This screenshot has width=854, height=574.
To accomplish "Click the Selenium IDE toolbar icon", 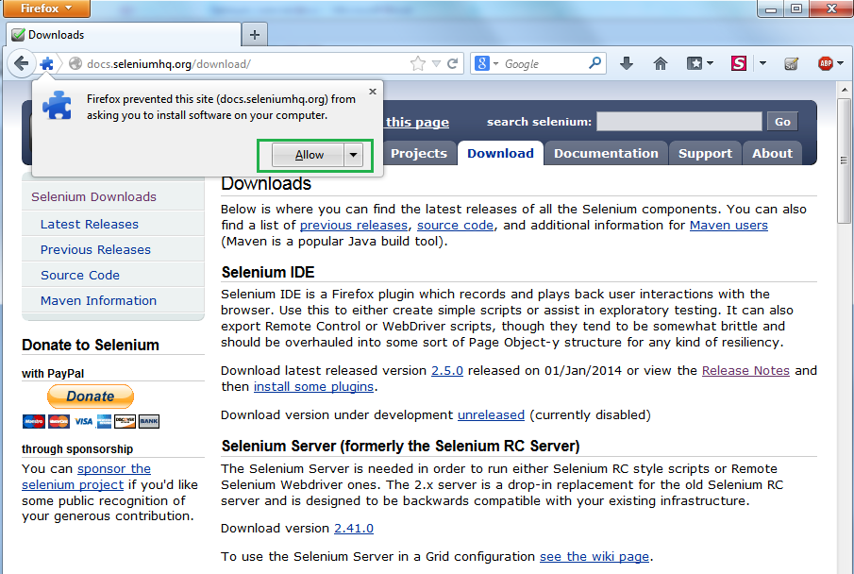I will (x=791, y=64).
